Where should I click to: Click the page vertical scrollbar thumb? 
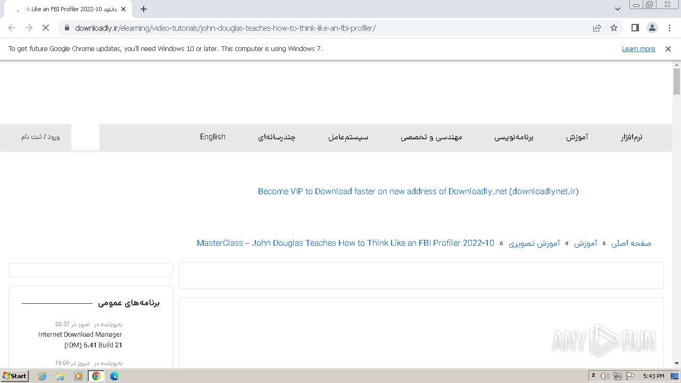677,81
